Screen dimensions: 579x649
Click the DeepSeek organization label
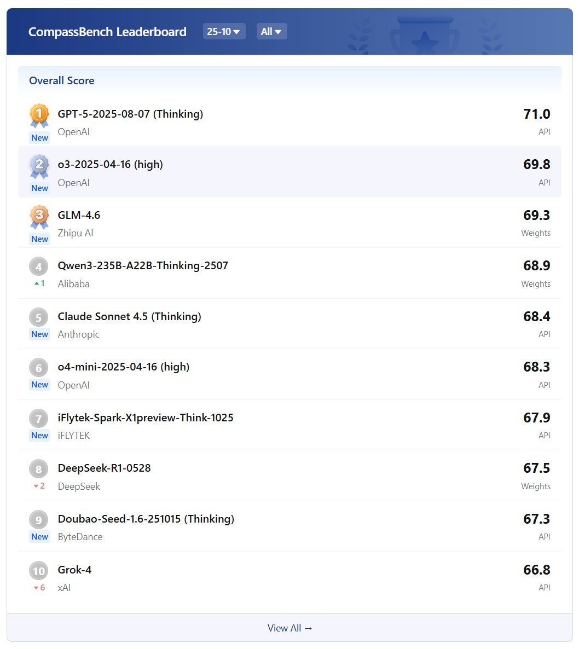tap(79, 487)
